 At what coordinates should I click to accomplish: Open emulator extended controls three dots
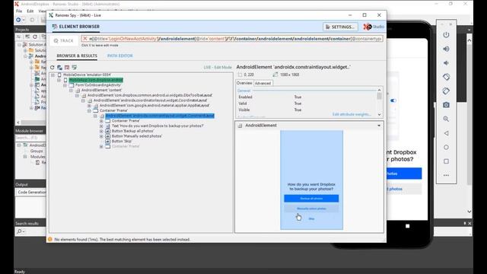click(x=446, y=175)
